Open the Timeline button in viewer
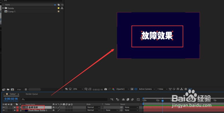Image resolution: width=224 pixels, height=113 pixels. [x=178, y=89]
